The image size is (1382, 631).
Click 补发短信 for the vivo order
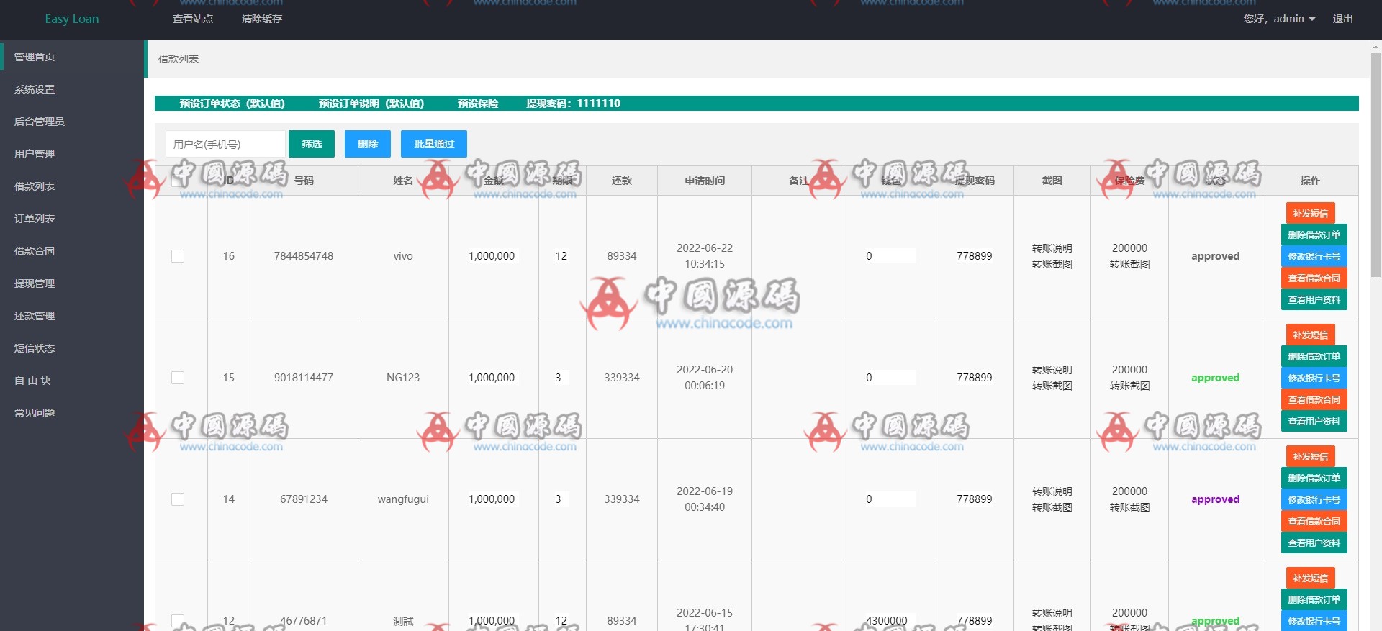pyautogui.click(x=1310, y=213)
